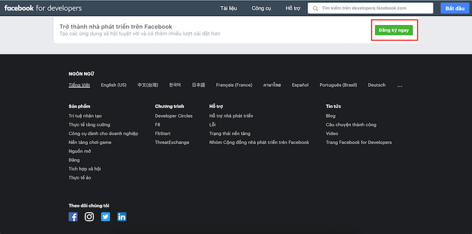Click the blue Bắt đầu button
The height and width of the screenshot is (234, 472).
[455, 8]
